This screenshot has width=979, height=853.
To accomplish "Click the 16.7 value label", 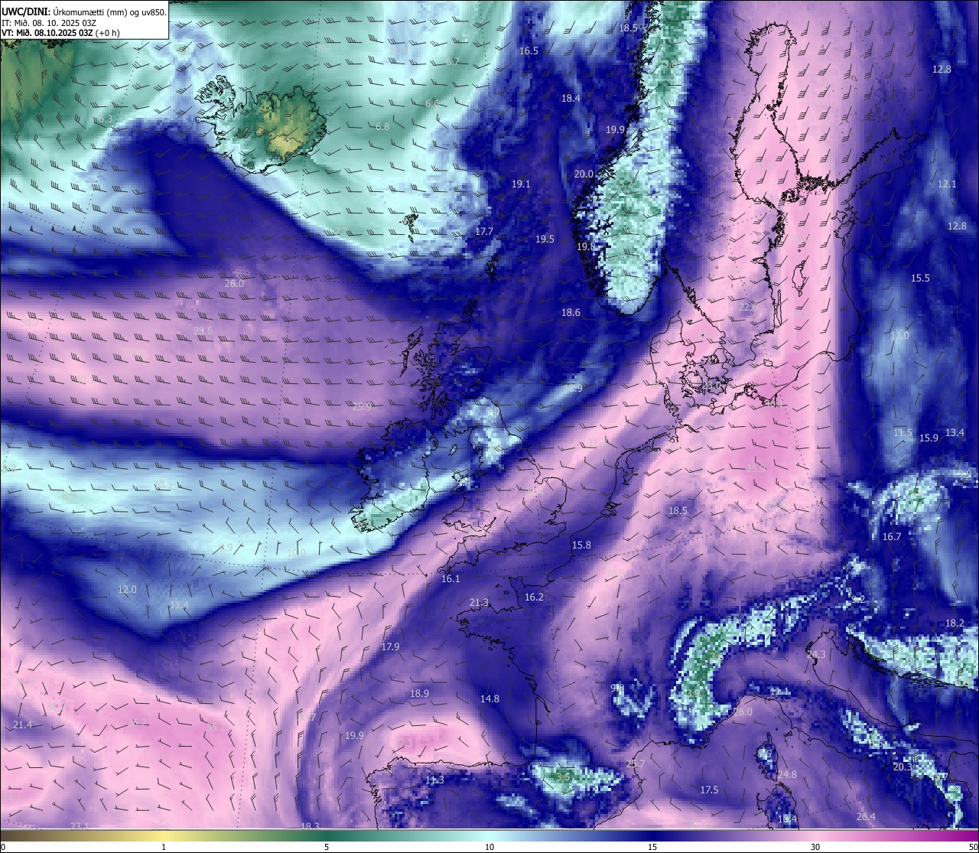I will click(892, 536).
